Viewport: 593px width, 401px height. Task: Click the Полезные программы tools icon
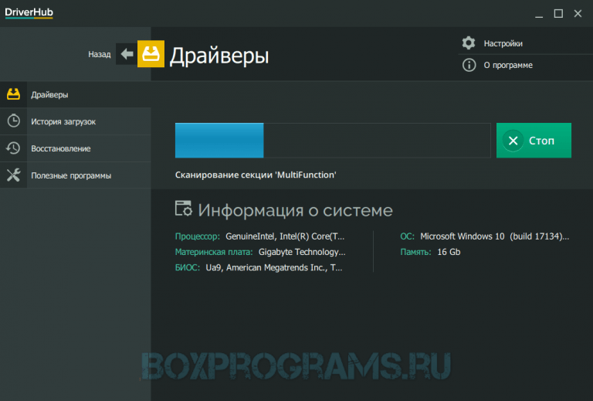(13, 175)
